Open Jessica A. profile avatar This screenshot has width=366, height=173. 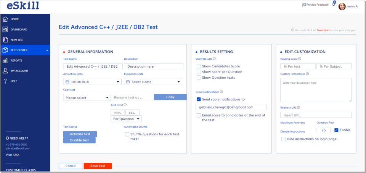342,6
